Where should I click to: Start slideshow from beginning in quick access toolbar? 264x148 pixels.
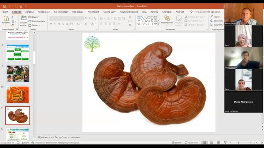point(21,6)
